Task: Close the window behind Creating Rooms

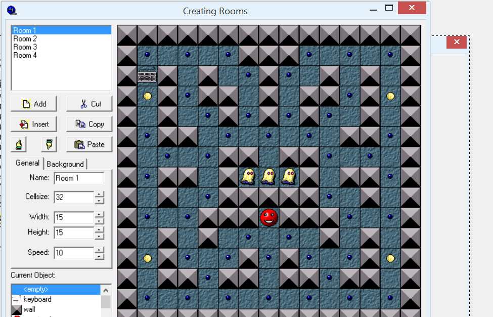Action: click(457, 42)
